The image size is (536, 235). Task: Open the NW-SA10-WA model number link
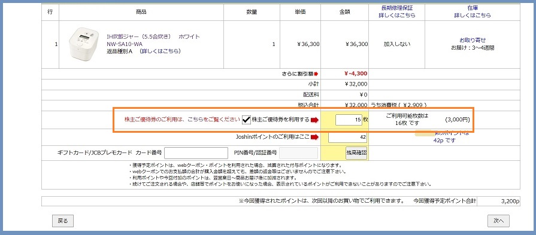(x=125, y=44)
